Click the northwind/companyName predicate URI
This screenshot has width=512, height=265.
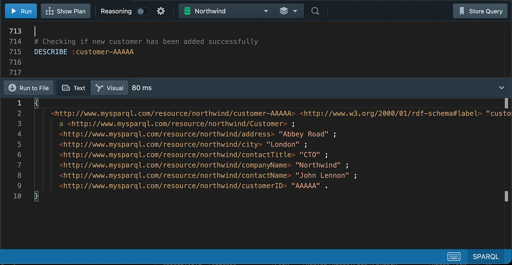175,165
